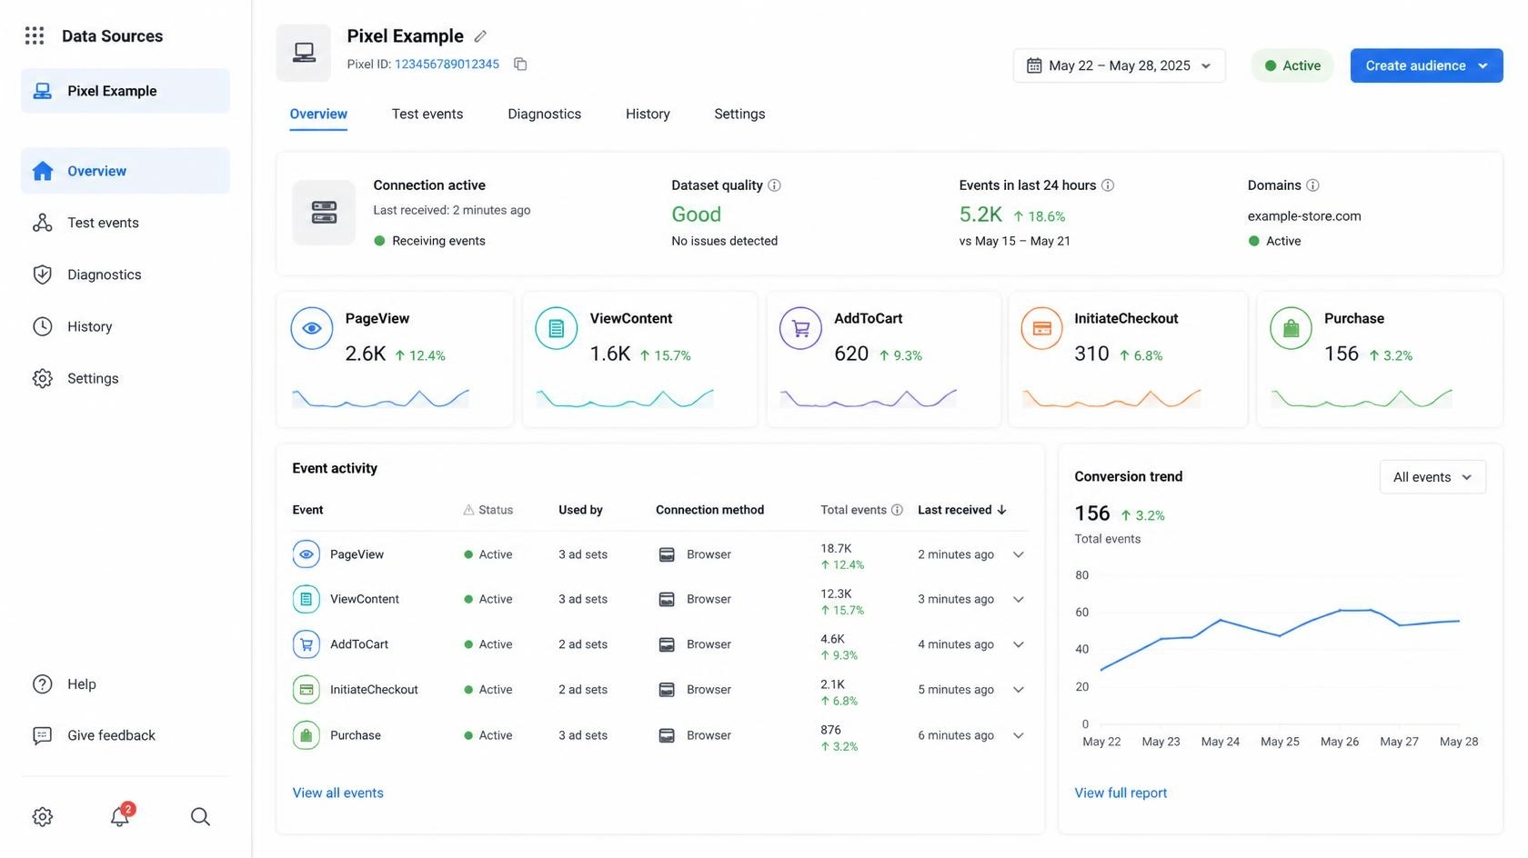Open the gear icon at the sidebar bottom
The image size is (1528, 858).
pyautogui.click(x=43, y=816)
